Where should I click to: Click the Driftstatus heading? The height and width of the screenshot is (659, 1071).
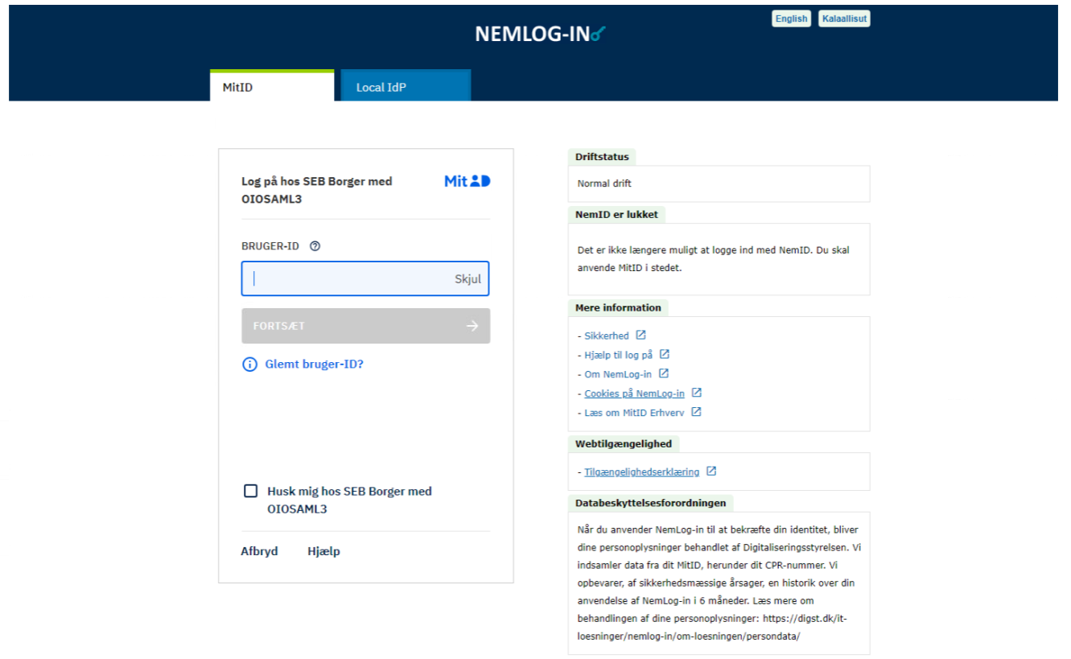(602, 157)
